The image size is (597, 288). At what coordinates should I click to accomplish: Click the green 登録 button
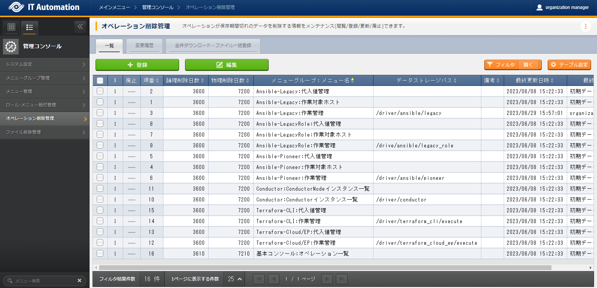pos(137,65)
